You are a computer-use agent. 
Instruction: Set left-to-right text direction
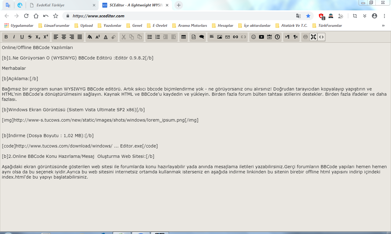287,37
